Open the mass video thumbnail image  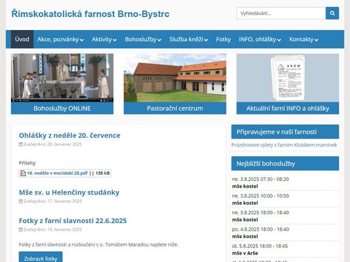(62, 78)
